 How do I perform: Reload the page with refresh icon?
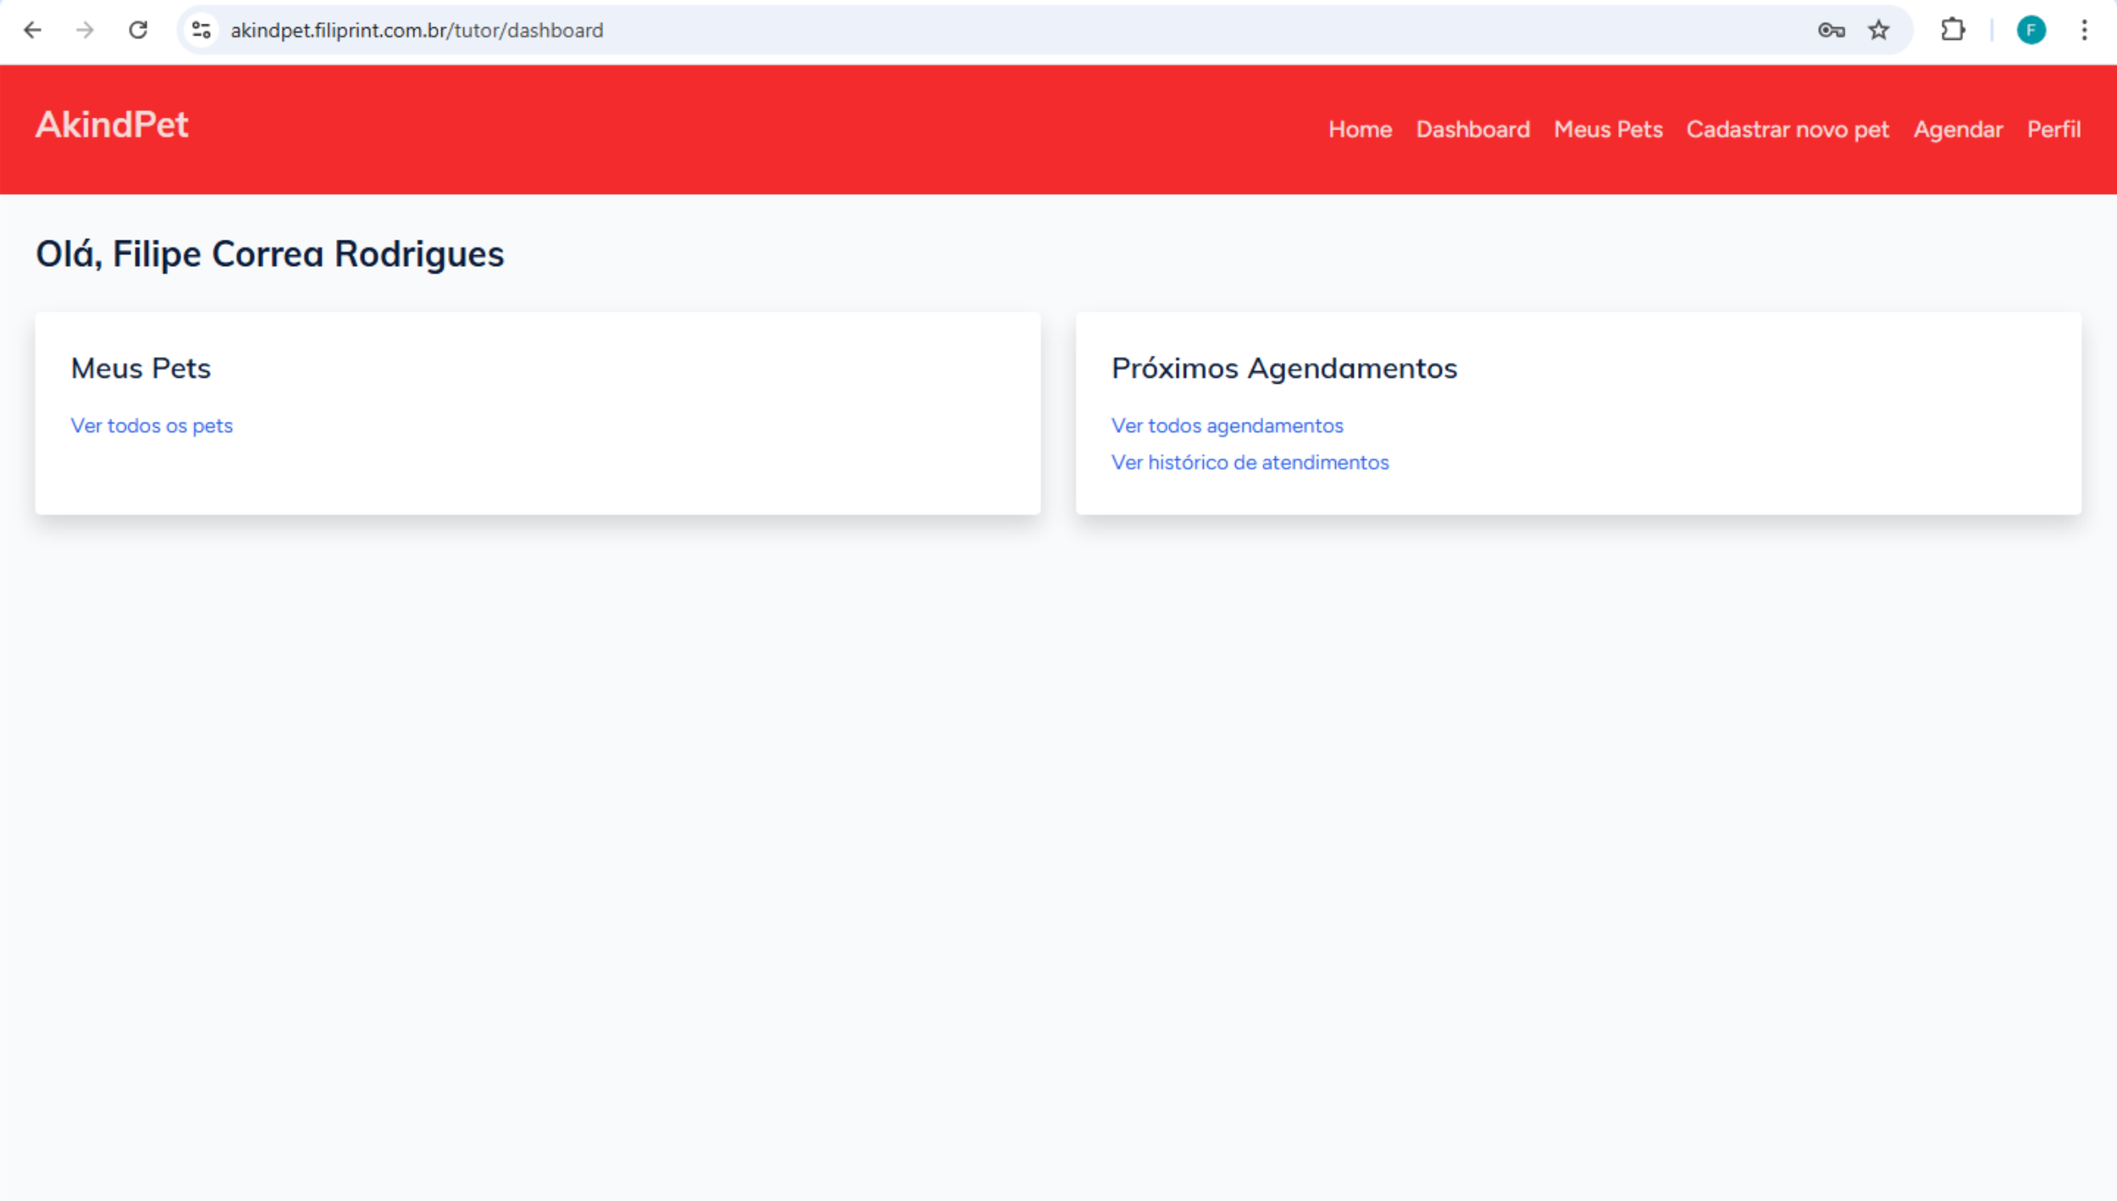(138, 30)
